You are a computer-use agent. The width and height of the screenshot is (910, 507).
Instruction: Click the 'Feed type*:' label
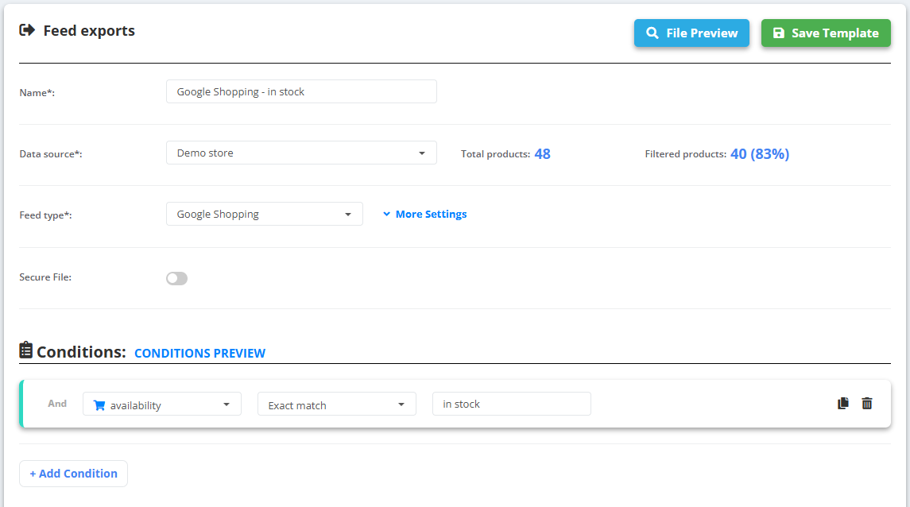click(45, 215)
